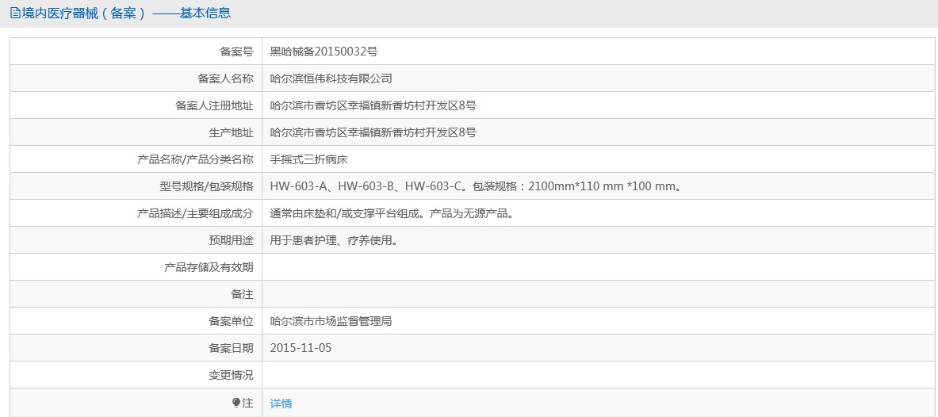Select the value 黑哈械备20150032号
This screenshot has width=938, height=417.
coord(324,52)
